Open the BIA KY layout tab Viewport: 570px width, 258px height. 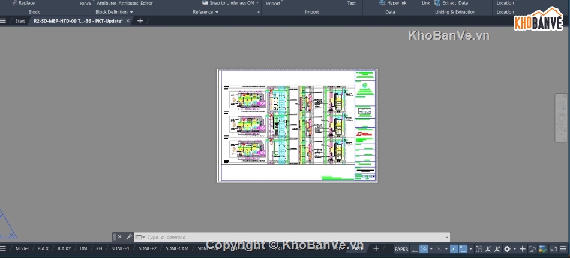point(64,248)
